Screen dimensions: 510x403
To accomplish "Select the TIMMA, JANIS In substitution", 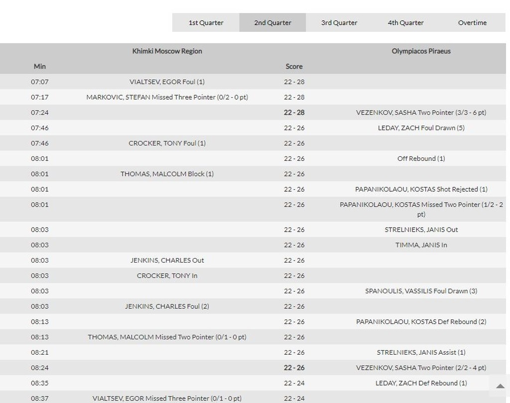I will click(x=421, y=245).
